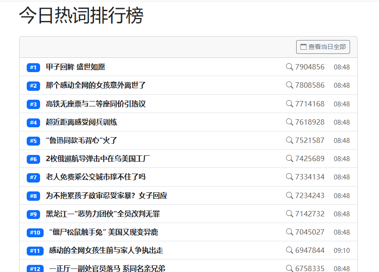
Task: Open the 黑龙江一“恶势力团伙”全员改判无罪 story
Action: 103,214
